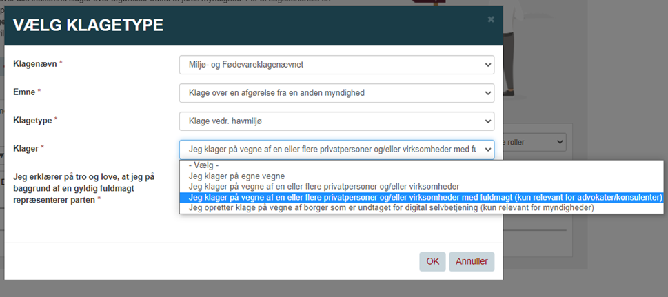The image size is (668, 297).
Task: Open the Klagenævn dropdown
Action: click(x=336, y=65)
